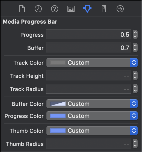Open the Connections inspector arrow icon
This screenshot has width=142, height=152.
[x=120, y=9]
